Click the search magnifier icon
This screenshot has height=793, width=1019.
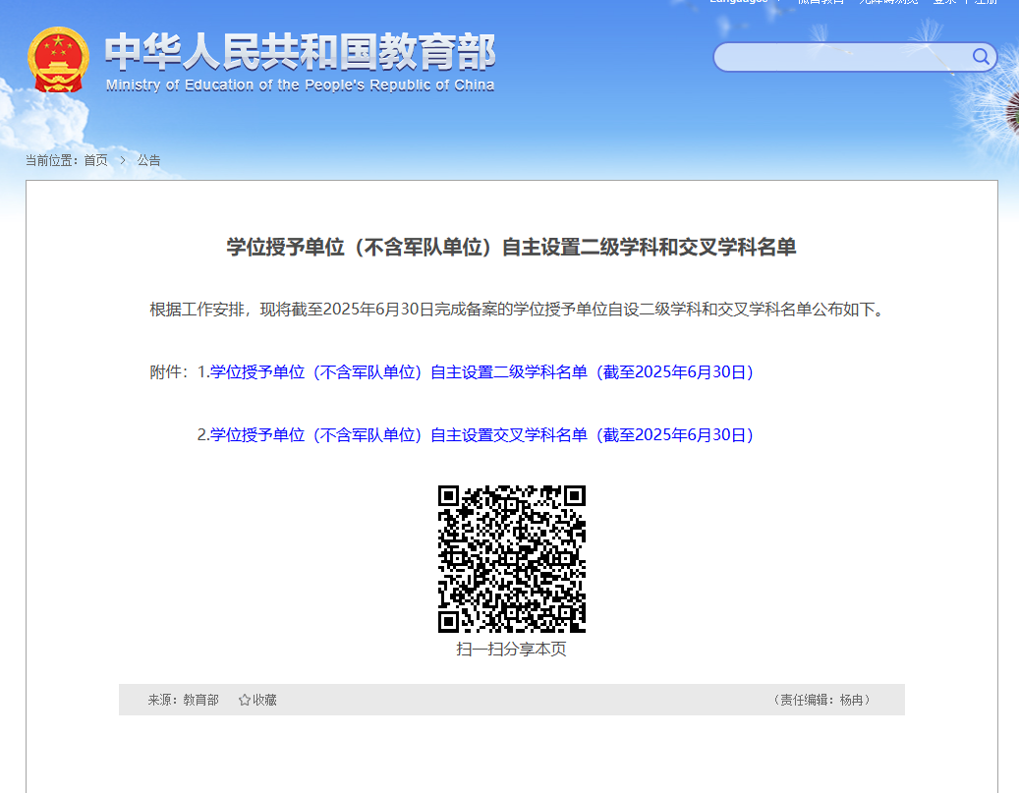tap(980, 56)
